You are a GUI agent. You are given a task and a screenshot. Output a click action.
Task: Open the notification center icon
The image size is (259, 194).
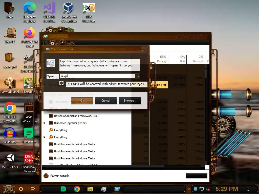(248, 189)
